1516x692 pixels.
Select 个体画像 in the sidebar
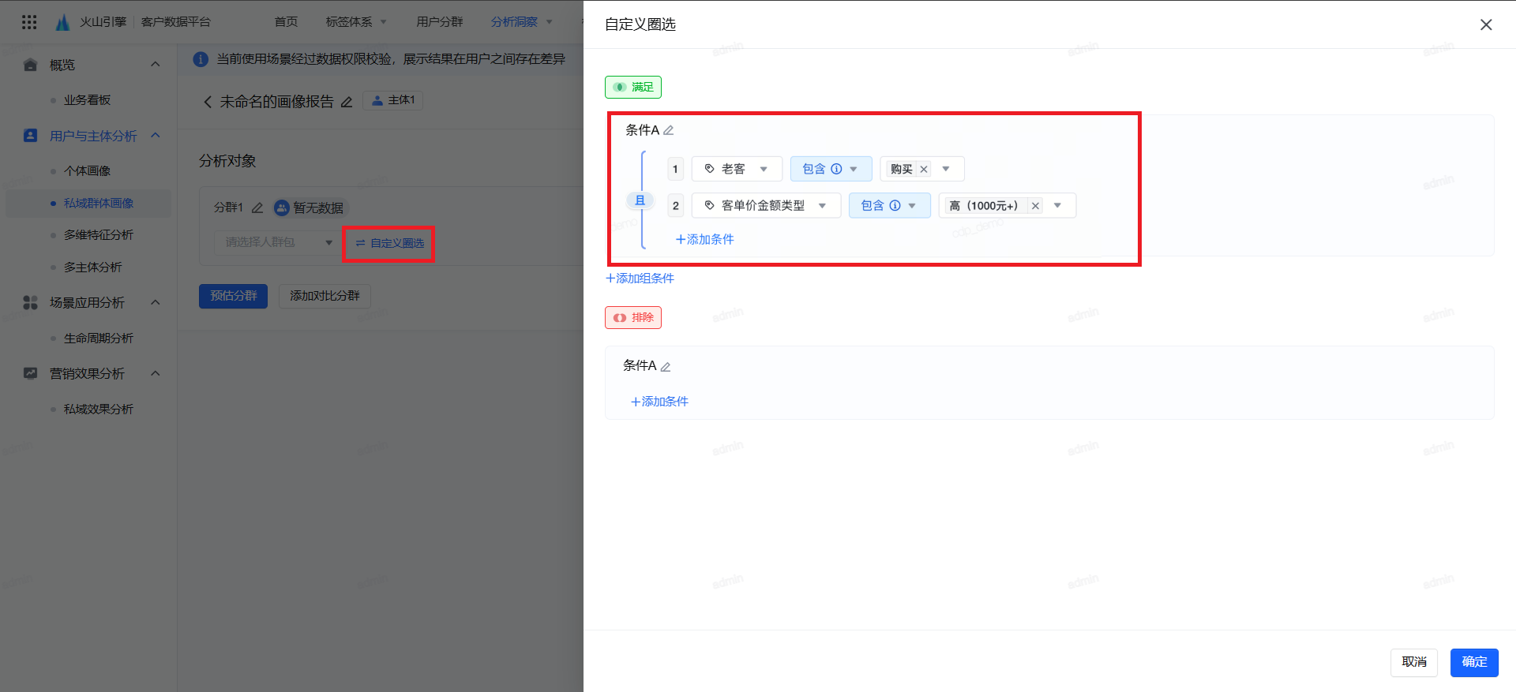(x=87, y=171)
